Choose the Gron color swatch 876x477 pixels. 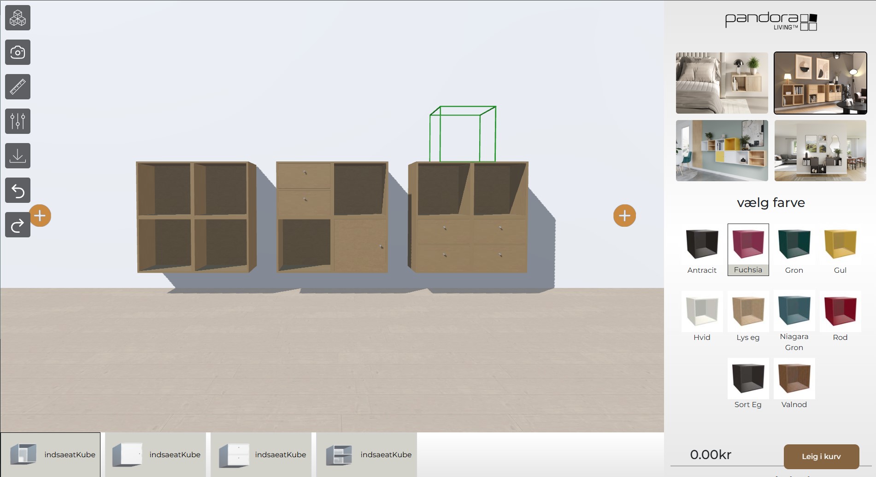[x=794, y=250]
